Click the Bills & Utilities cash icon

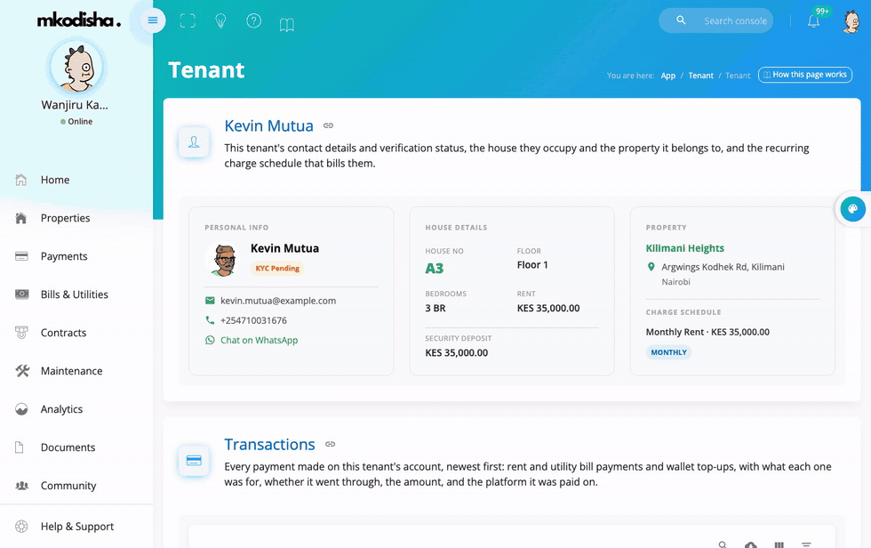click(x=21, y=294)
